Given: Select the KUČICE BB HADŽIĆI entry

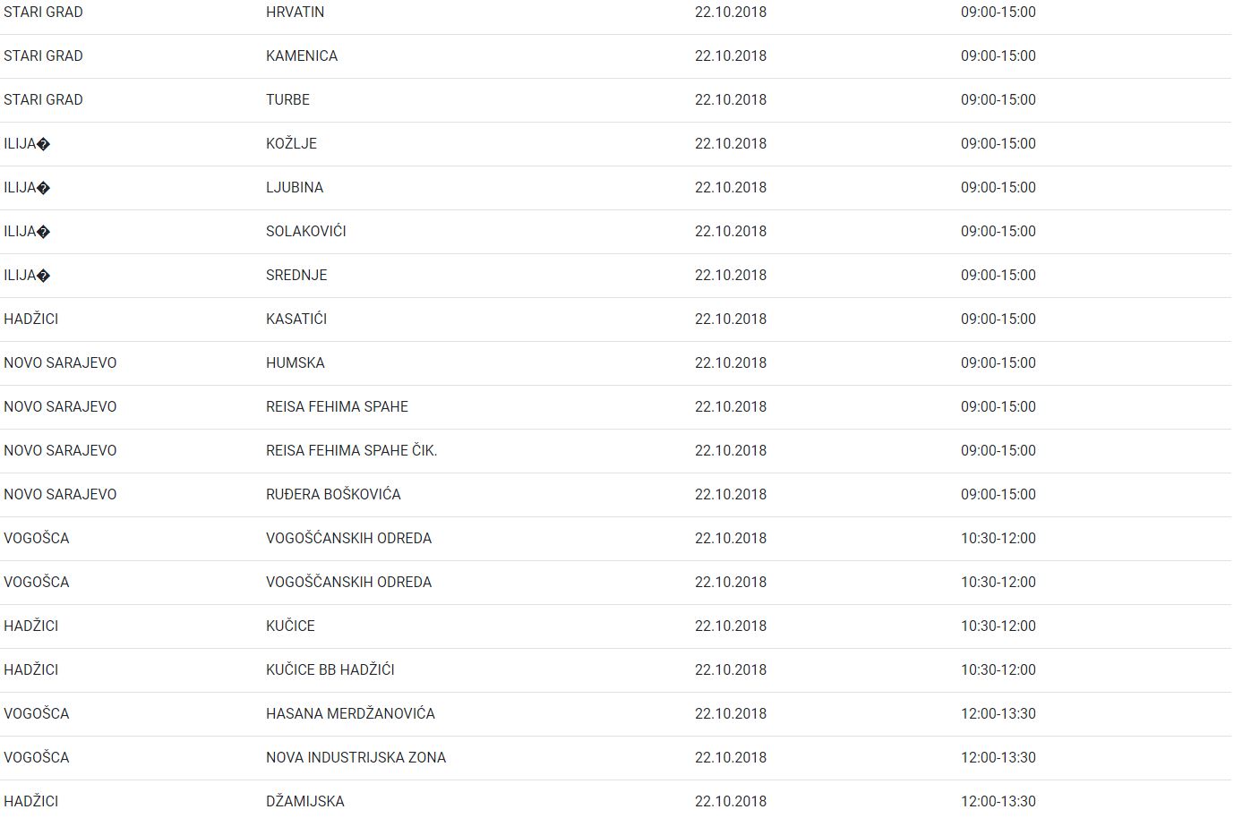Looking at the screenshot, I should coord(330,670).
